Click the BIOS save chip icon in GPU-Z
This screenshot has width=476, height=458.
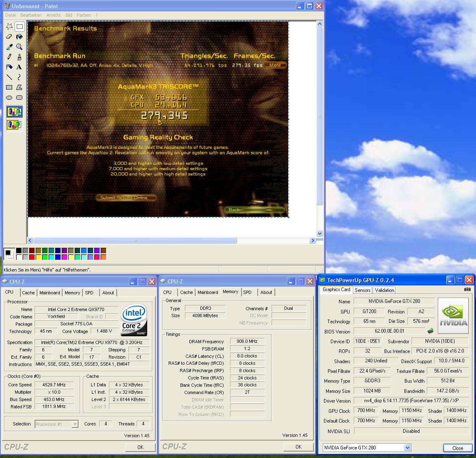430,331
